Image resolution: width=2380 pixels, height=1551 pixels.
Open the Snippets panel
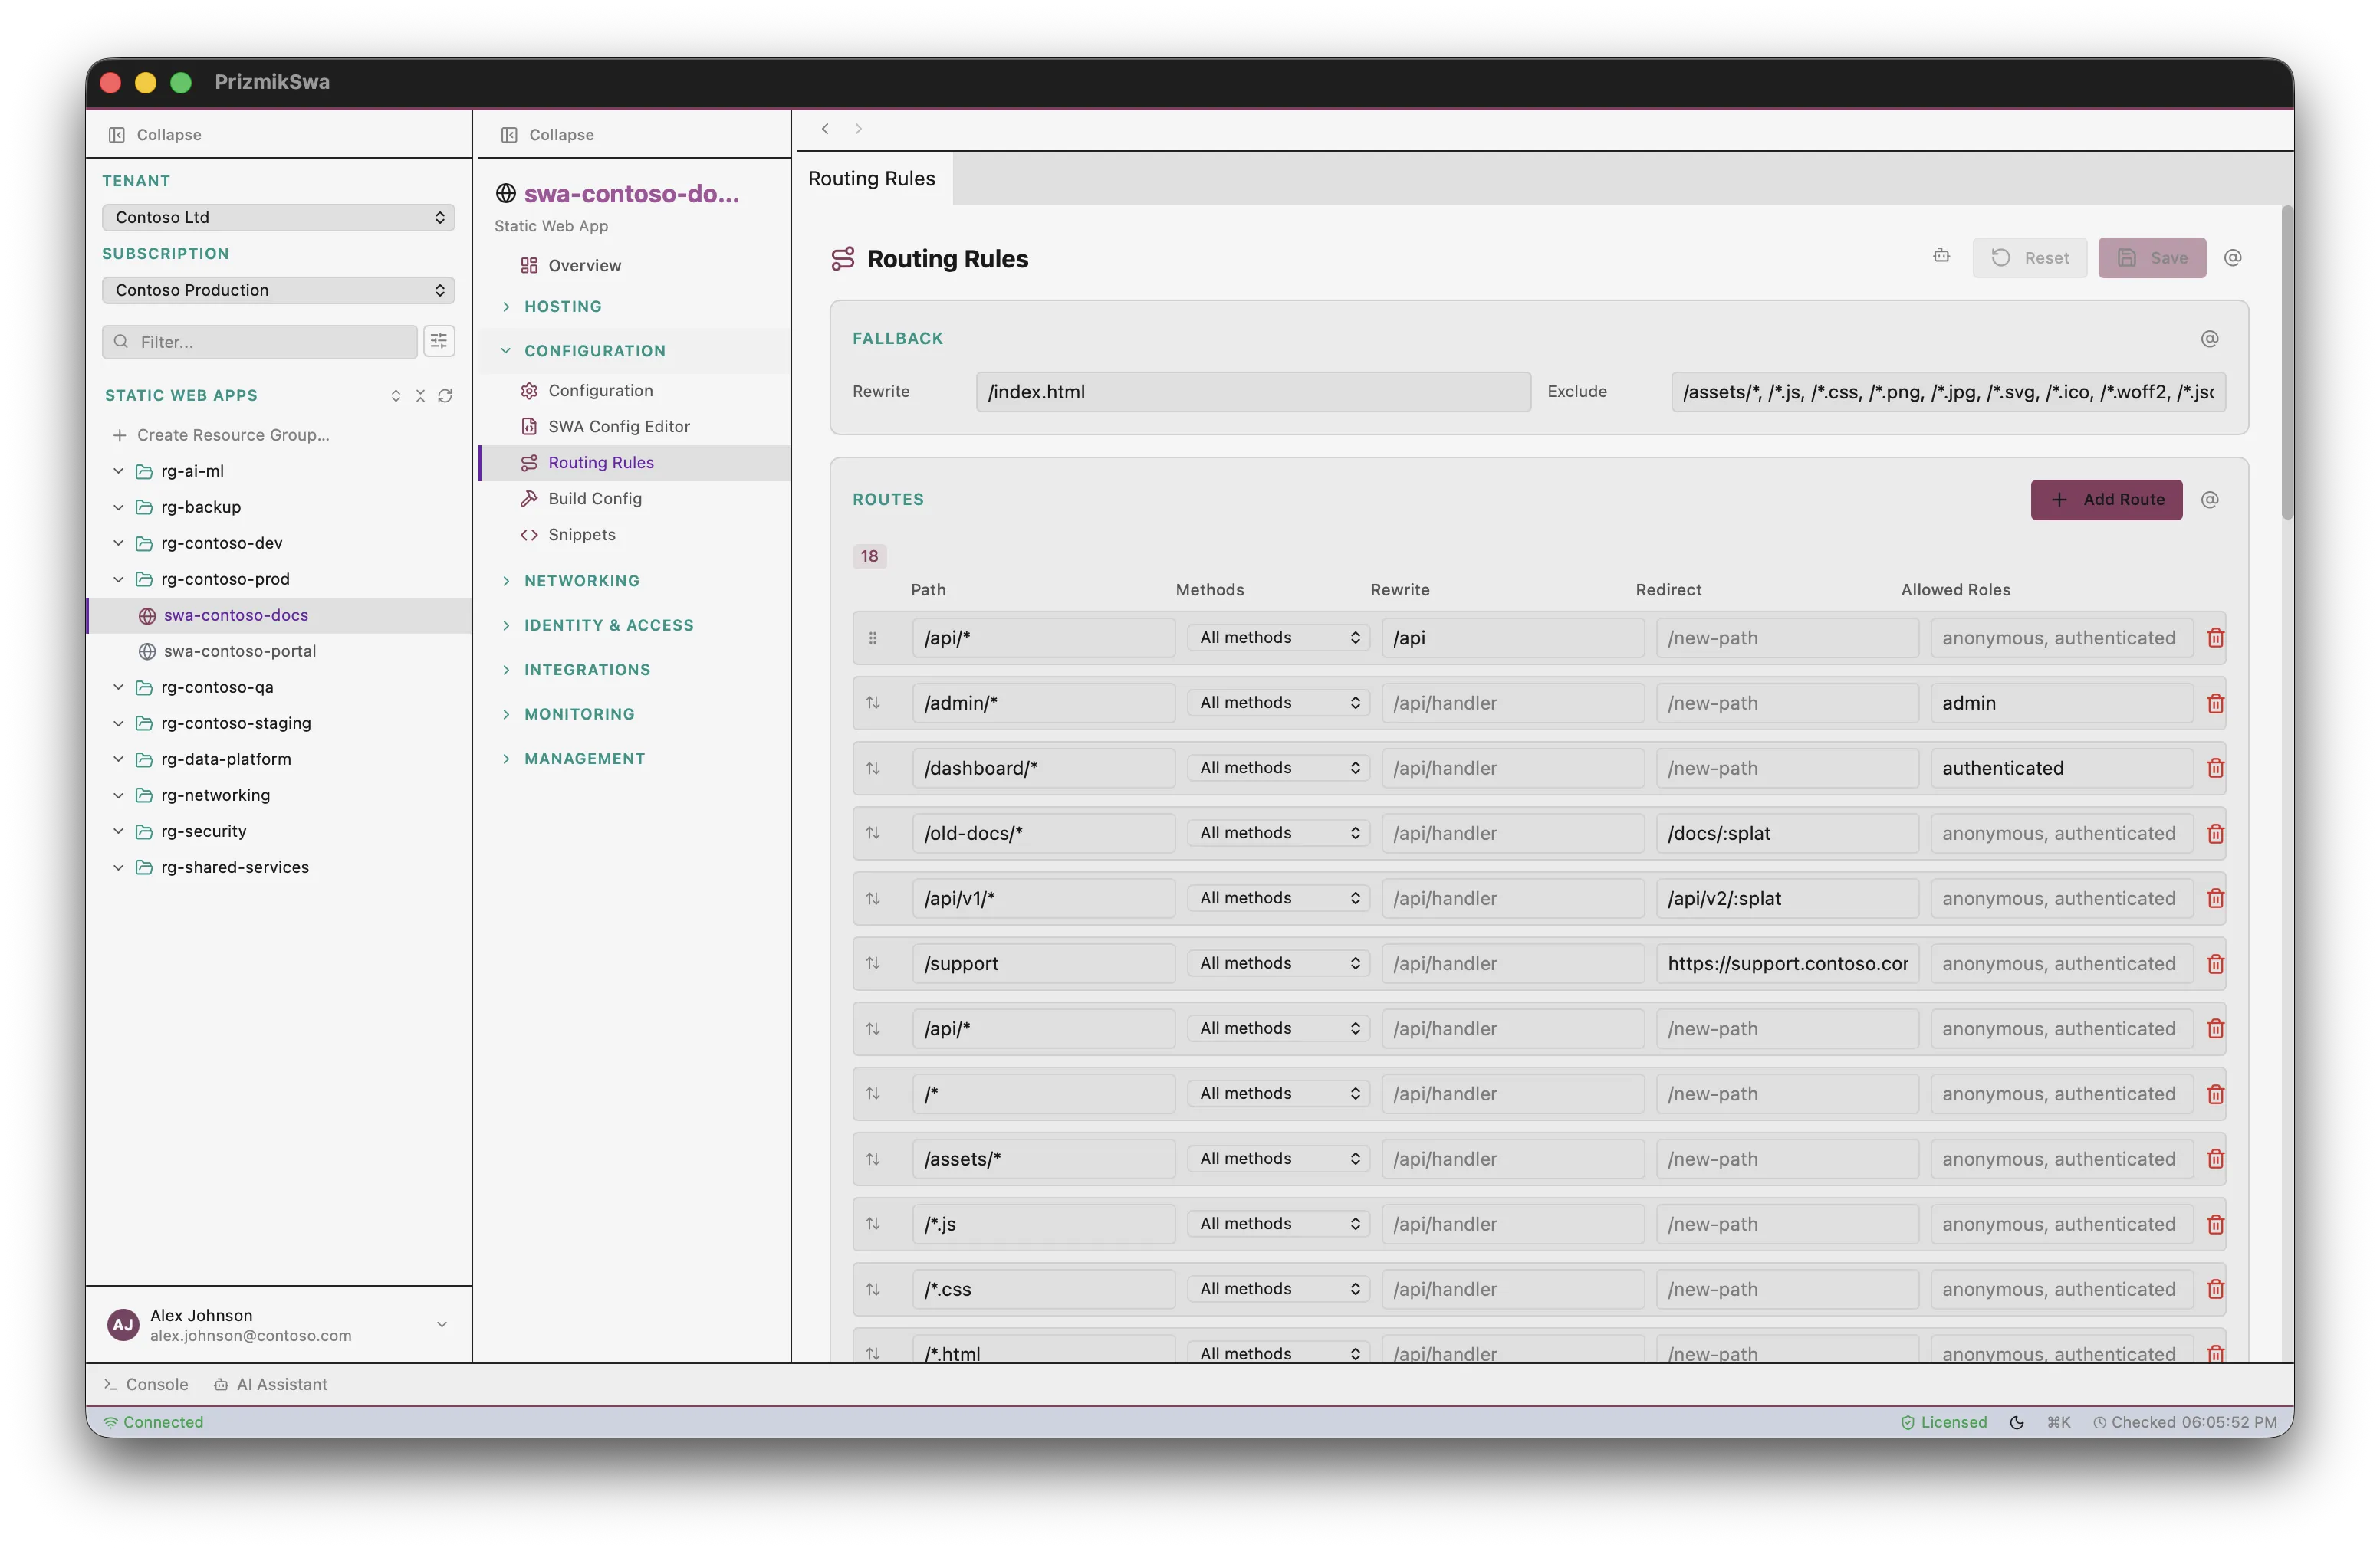tap(582, 535)
